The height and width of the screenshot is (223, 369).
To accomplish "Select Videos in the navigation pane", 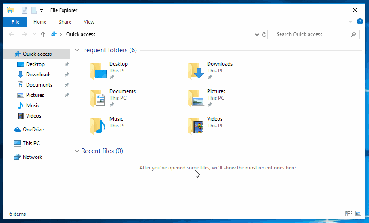I will [33, 116].
